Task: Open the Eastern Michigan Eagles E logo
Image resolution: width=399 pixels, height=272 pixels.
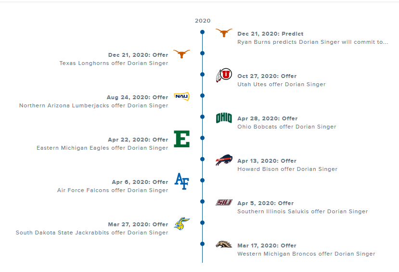Action: 181,139
